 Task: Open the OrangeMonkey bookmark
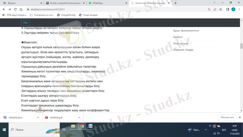67,15
